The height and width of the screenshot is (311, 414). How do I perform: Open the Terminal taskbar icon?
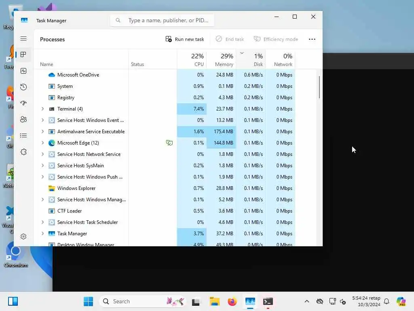point(268,301)
